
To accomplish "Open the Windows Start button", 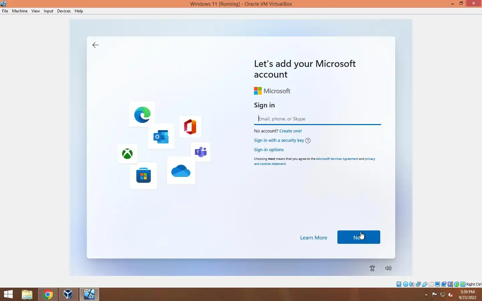I will point(8,294).
